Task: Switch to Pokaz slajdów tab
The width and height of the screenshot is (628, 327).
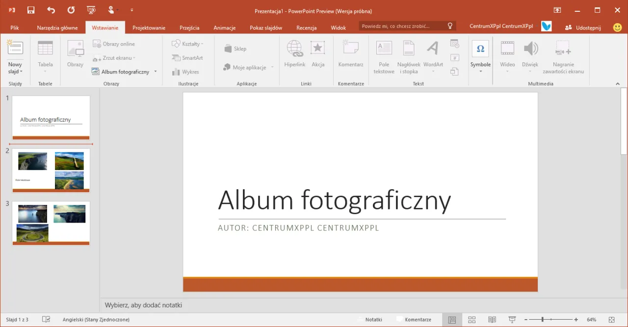Action: click(x=266, y=27)
